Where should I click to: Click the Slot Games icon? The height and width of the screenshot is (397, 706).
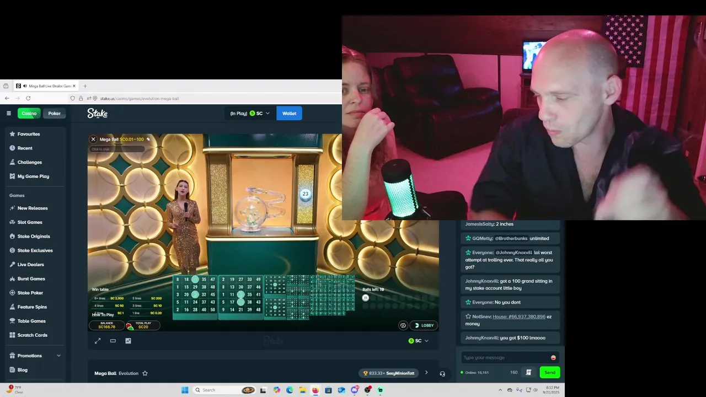pyautogui.click(x=12, y=222)
